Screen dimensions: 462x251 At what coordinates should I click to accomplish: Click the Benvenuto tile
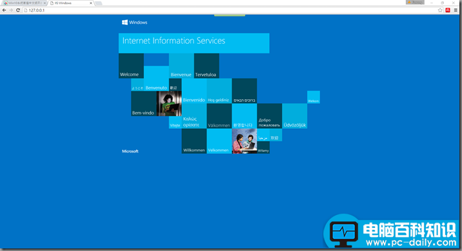click(156, 79)
